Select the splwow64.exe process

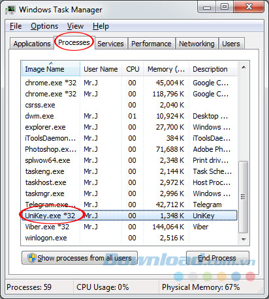pos(129,160)
